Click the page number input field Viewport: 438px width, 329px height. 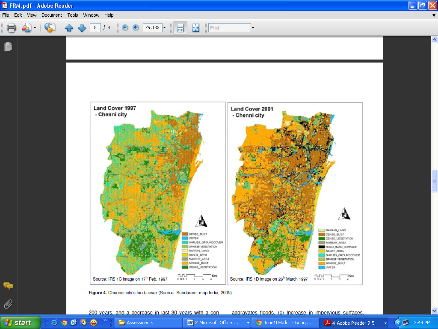95,27
